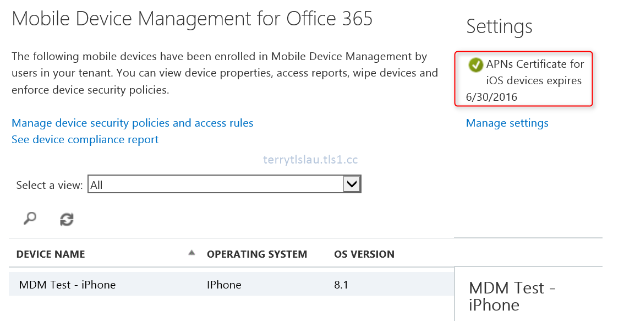The height and width of the screenshot is (321, 624).
Task: Open the Select a view dropdown arrow
Action: pyautogui.click(x=352, y=183)
